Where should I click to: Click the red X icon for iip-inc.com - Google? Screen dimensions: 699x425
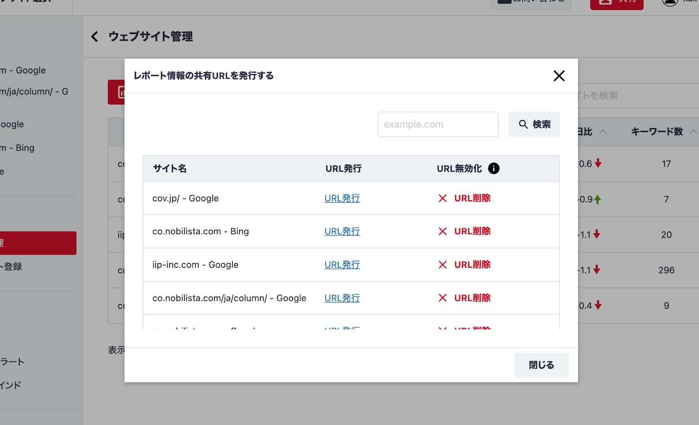pos(443,265)
